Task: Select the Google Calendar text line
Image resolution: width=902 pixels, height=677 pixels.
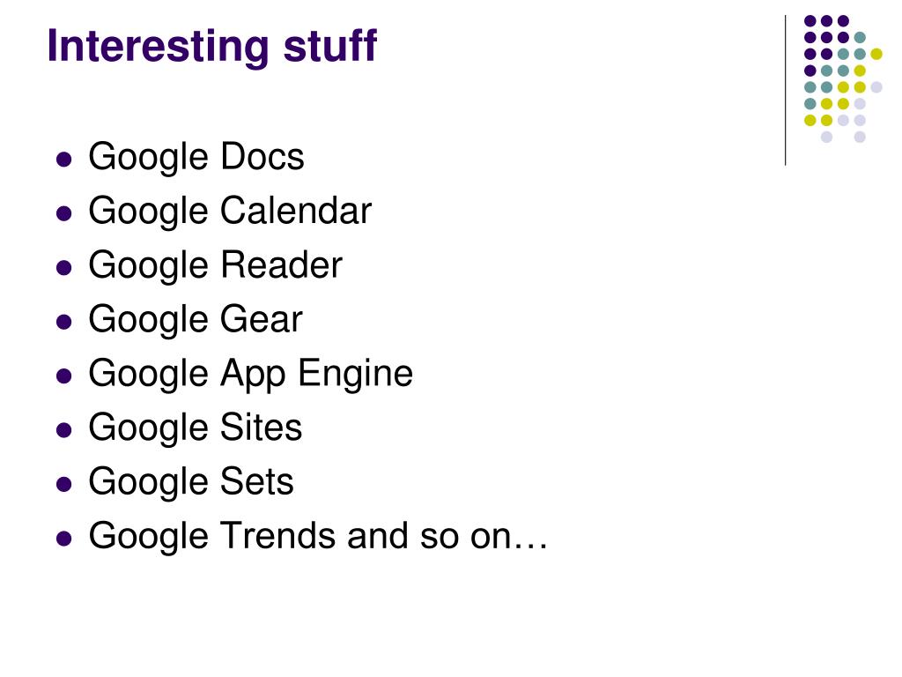Action: click(x=230, y=212)
